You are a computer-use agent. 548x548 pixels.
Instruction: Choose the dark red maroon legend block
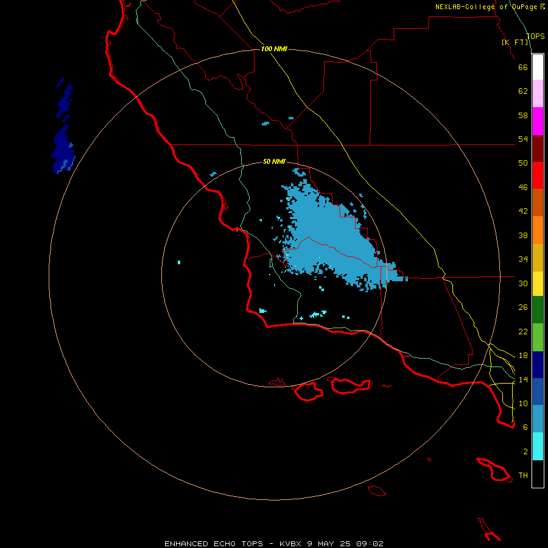(538, 149)
